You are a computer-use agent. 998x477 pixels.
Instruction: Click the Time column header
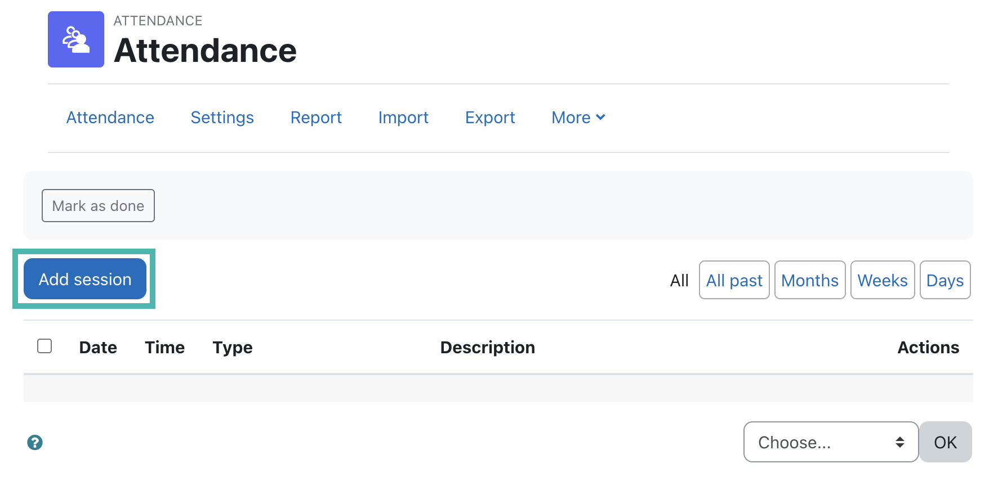tap(164, 348)
